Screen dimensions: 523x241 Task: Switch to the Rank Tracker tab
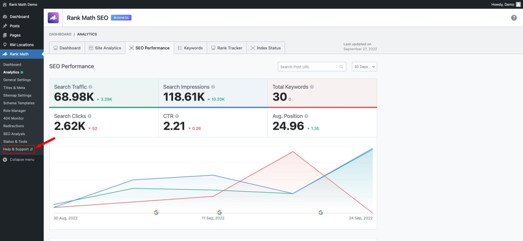tap(226, 48)
